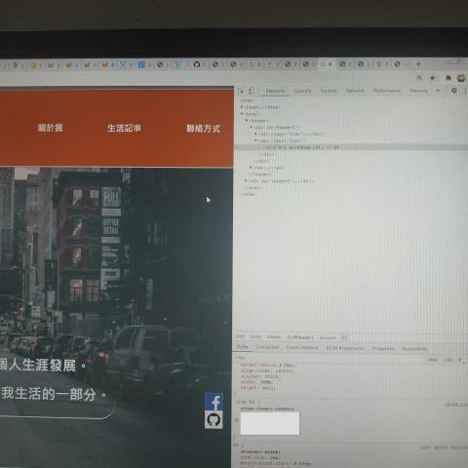This screenshot has width=468, height=468.
Task: Collapse the body node in the DOM tree
Action: pyautogui.click(x=242, y=114)
